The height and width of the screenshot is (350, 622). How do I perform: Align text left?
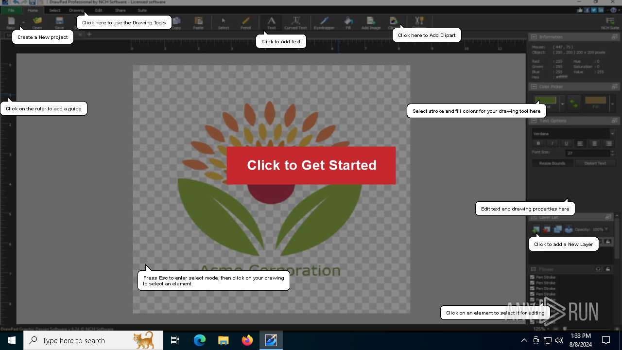[x=580, y=143]
